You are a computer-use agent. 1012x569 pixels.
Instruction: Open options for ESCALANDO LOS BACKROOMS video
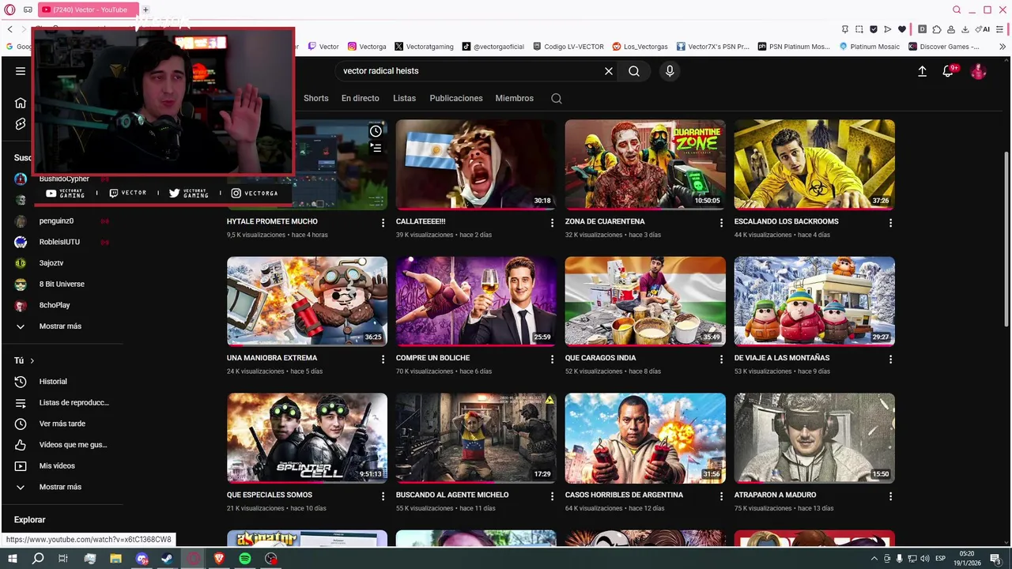coord(890,223)
